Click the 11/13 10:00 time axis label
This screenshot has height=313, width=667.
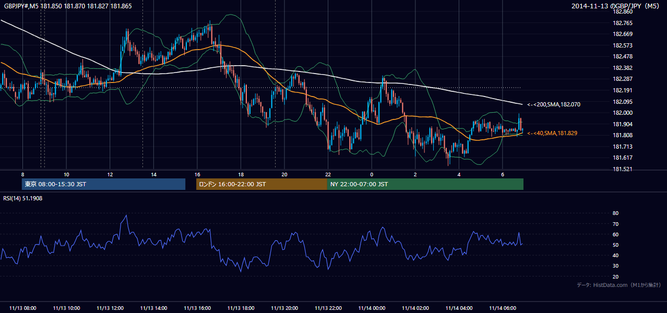[x=66, y=308]
